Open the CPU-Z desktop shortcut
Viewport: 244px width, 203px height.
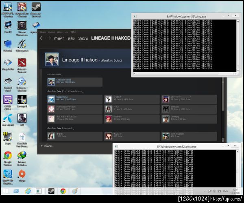tap(8, 102)
